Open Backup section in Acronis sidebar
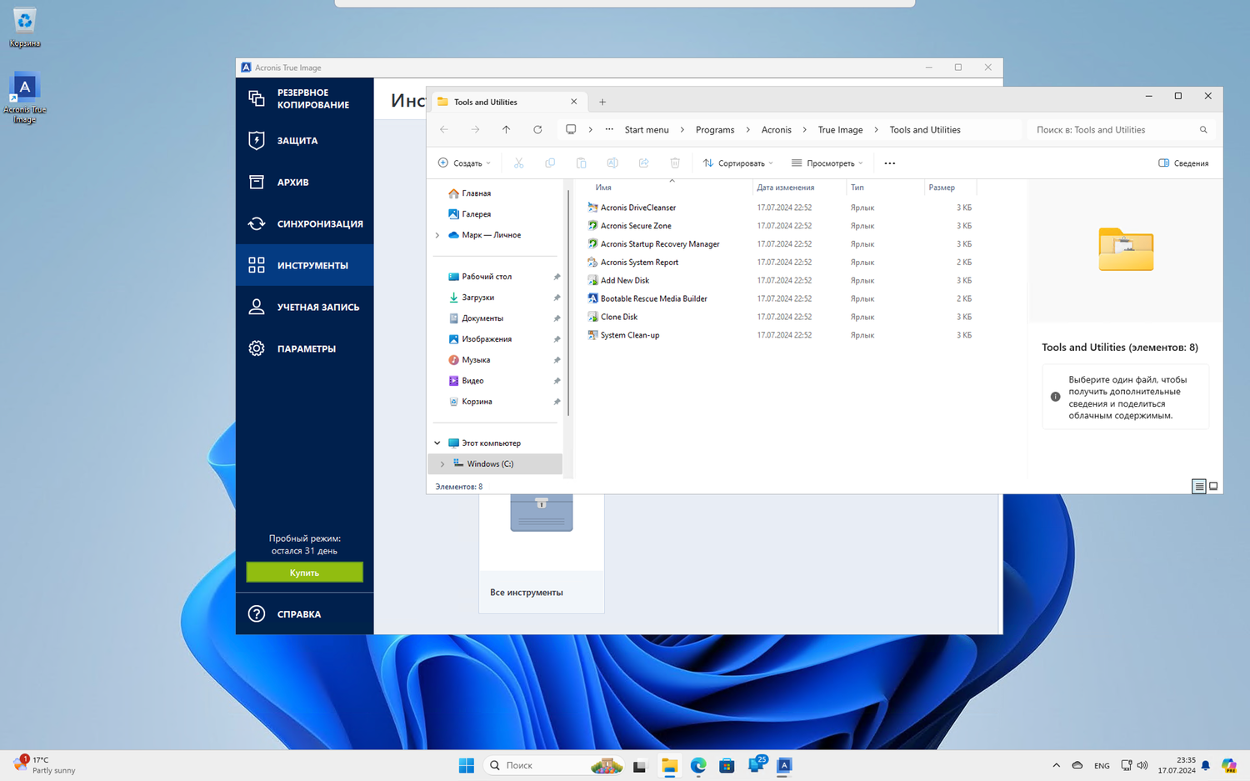Screen dimensions: 1250x781 pos(304,98)
